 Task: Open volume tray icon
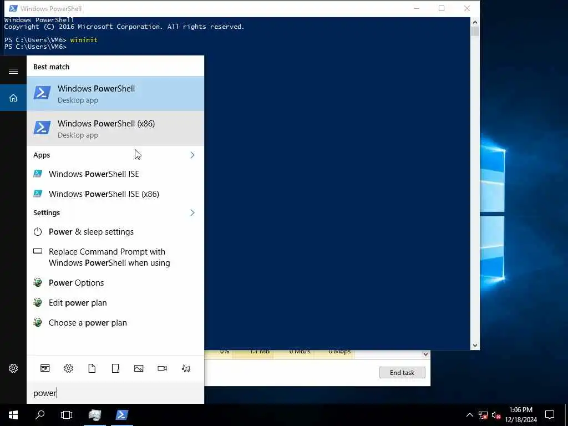[496, 415]
